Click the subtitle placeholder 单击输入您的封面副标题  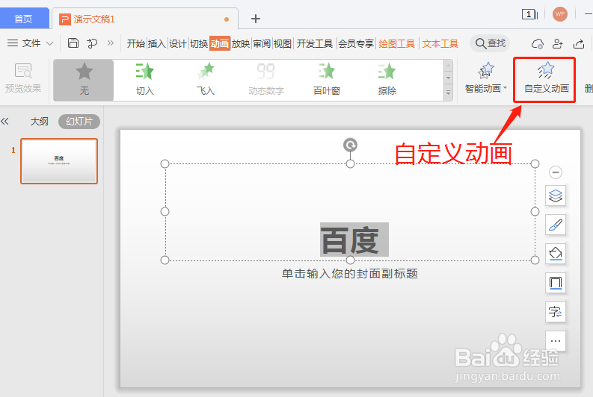[x=350, y=274]
